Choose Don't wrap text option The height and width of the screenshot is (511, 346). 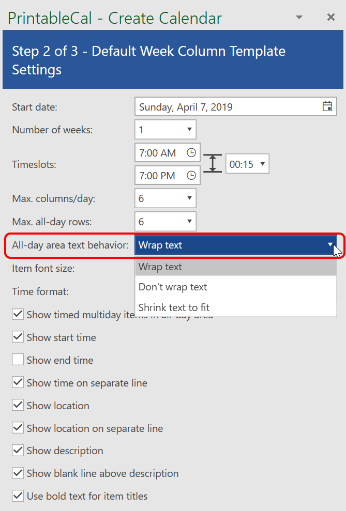pyautogui.click(x=173, y=287)
